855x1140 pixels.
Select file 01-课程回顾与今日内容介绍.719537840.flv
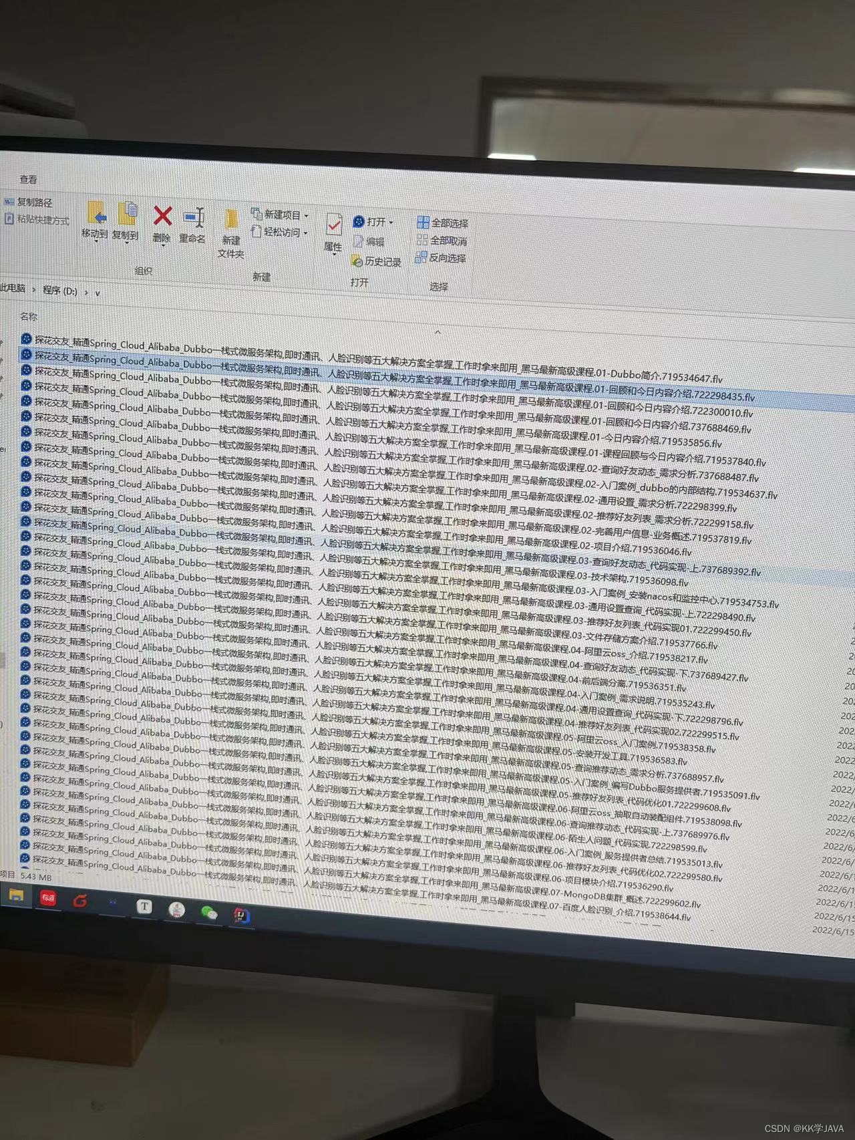tap(393, 438)
